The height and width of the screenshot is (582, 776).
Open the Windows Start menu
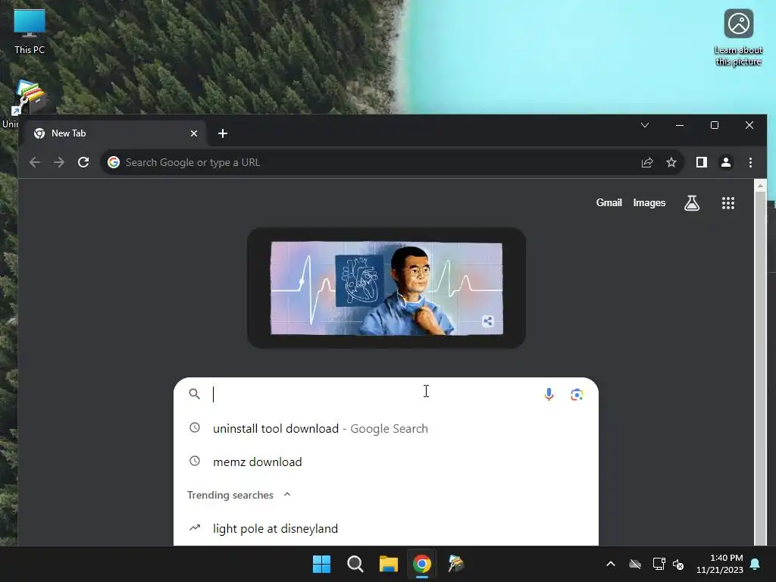[321, 564]
